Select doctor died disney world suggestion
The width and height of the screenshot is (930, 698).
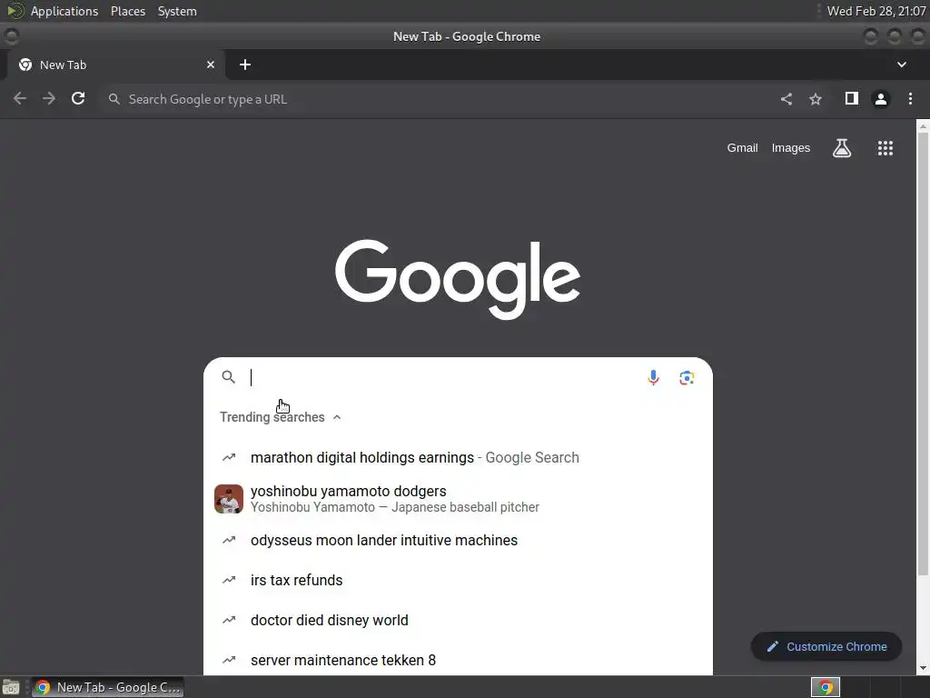(x=458, y=620)
